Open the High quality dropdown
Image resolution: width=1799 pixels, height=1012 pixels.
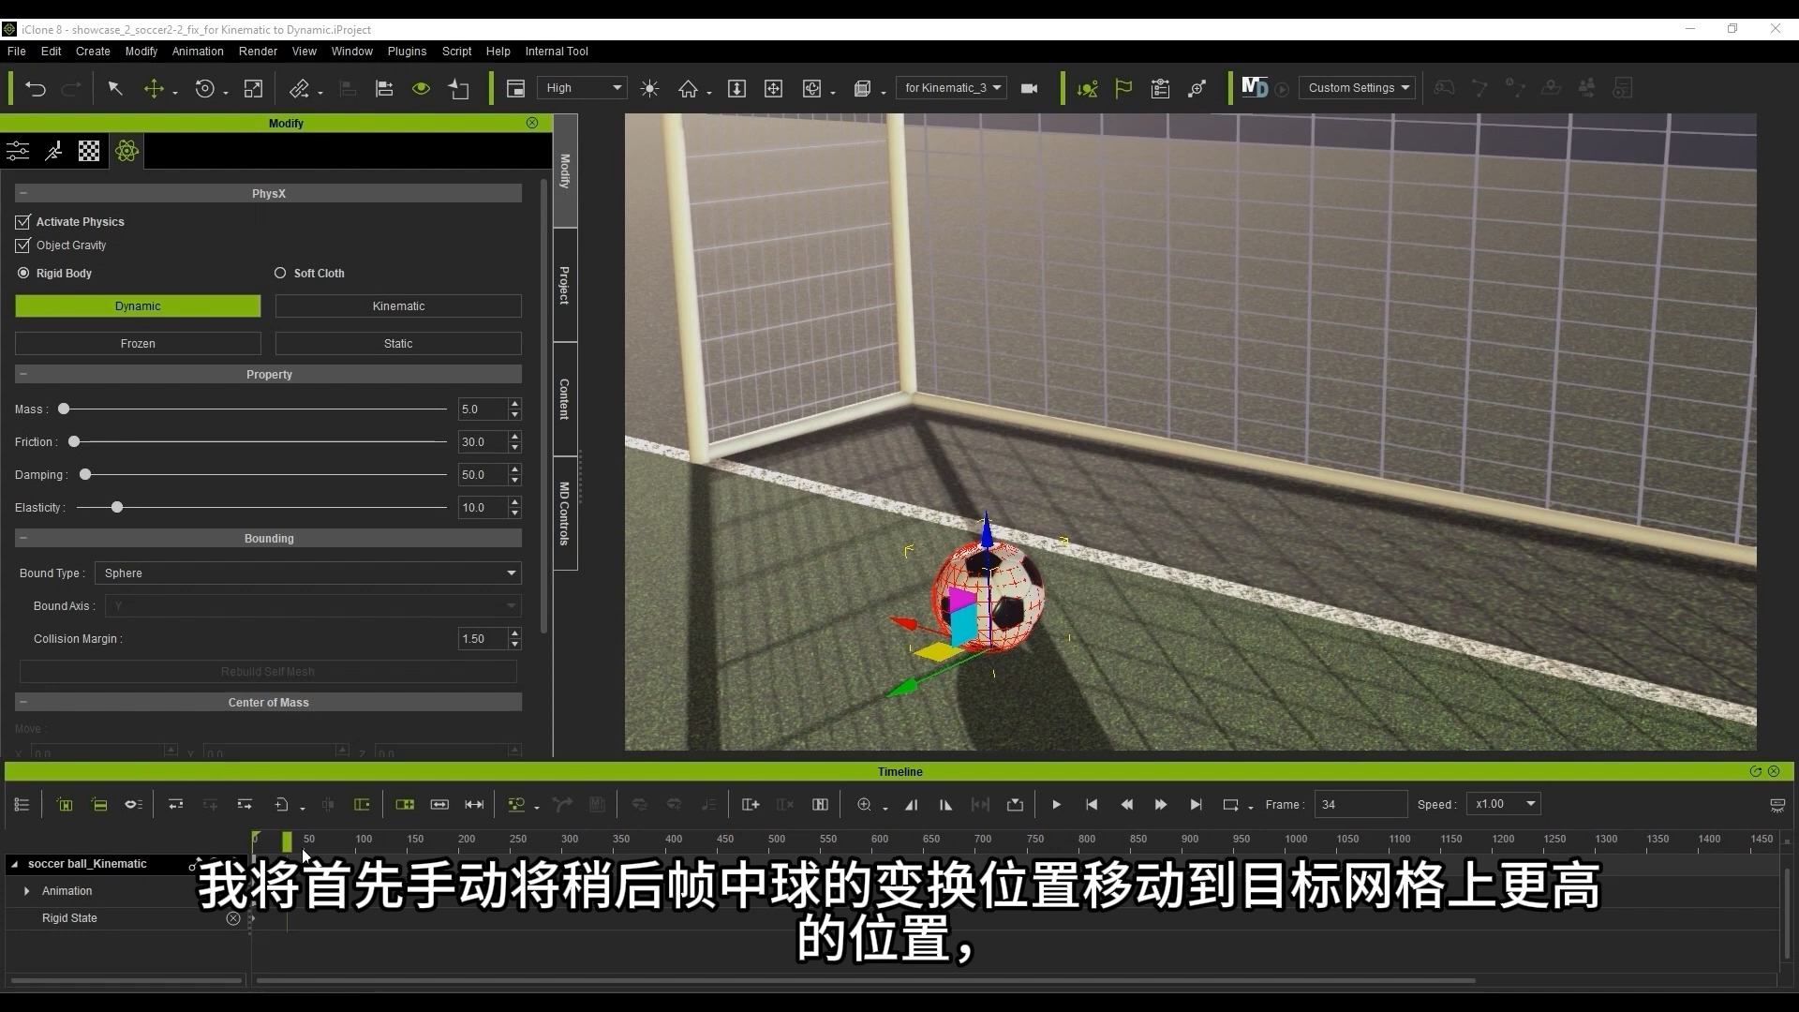[582, 88]
